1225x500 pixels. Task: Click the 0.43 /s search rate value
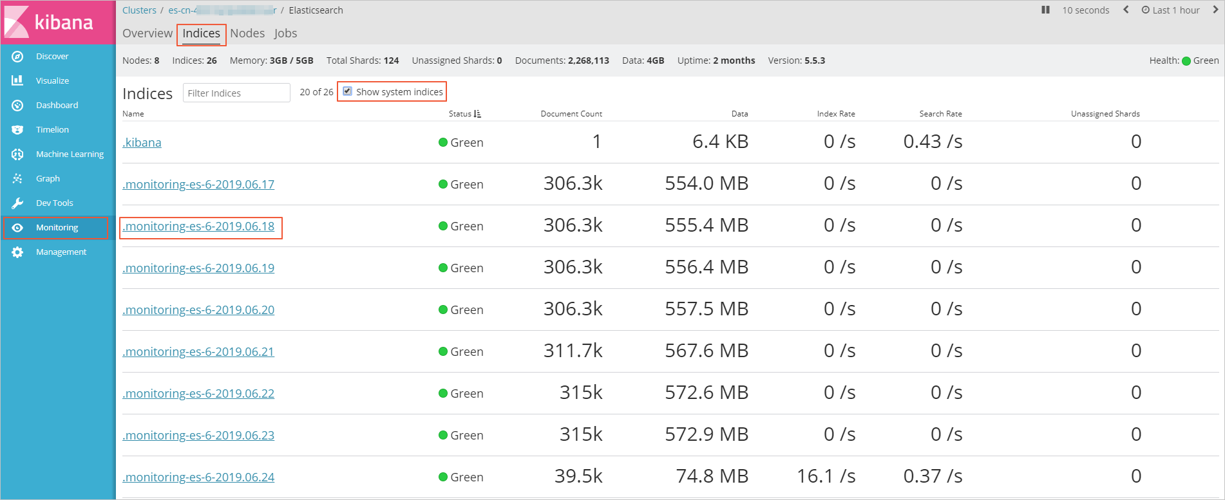(x=933, y=142)
